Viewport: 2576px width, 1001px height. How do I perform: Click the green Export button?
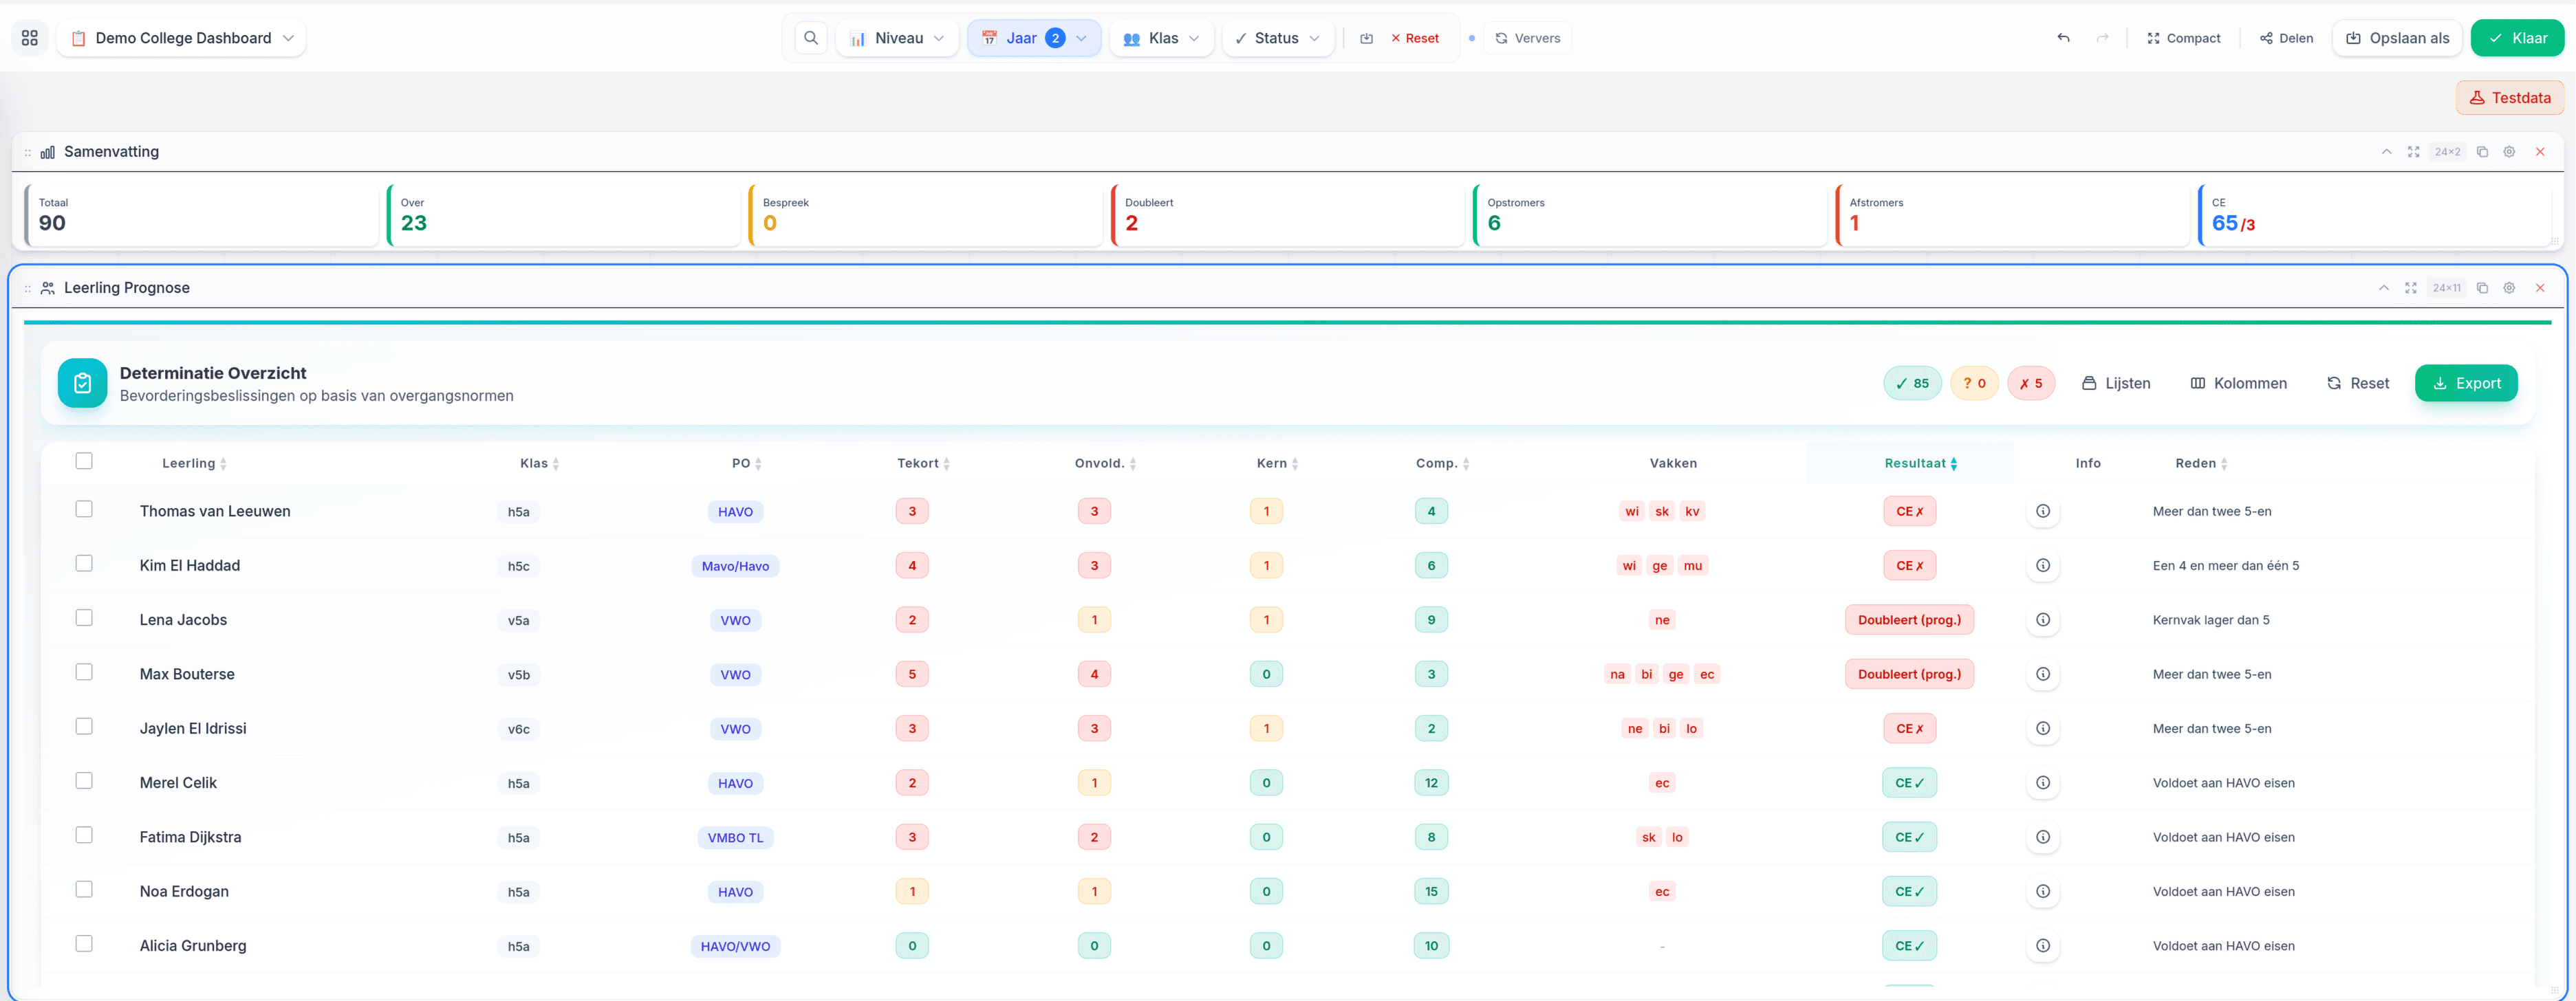point(2465,384)
